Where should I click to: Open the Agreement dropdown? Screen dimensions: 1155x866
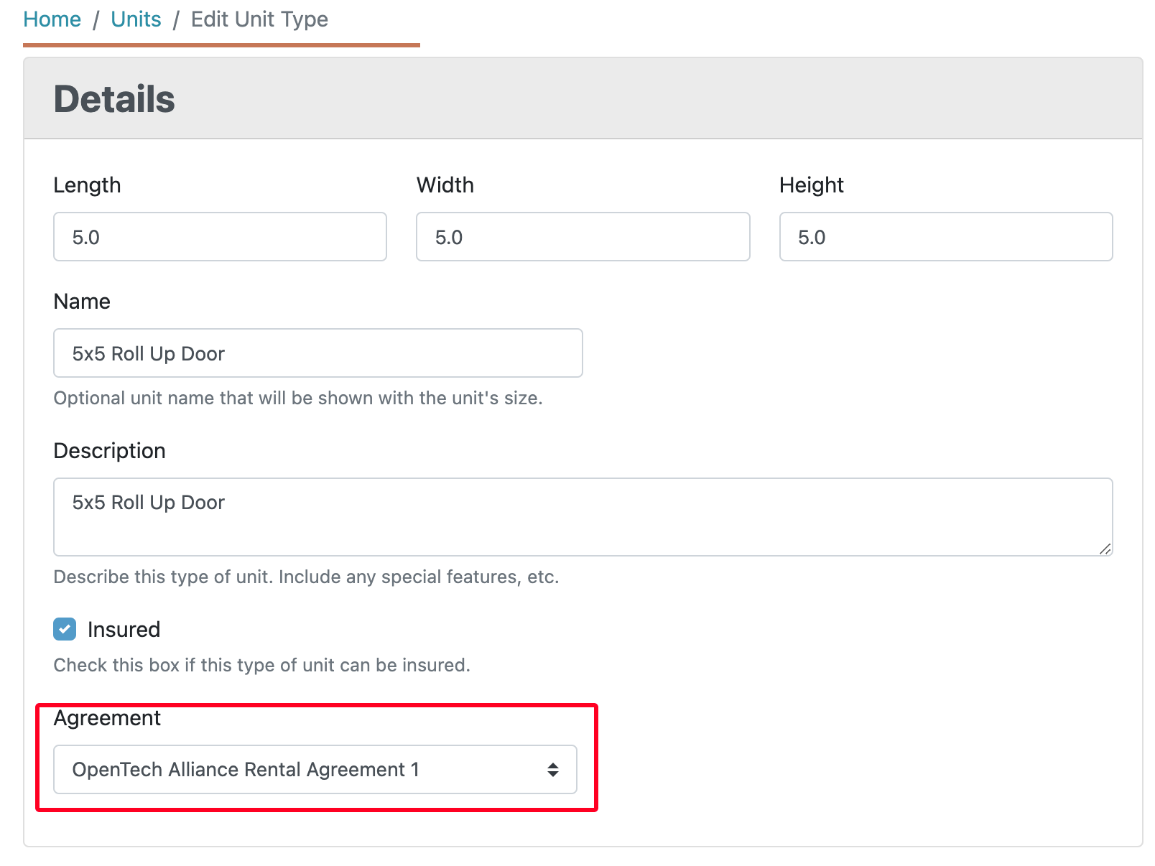coord(315,769)
